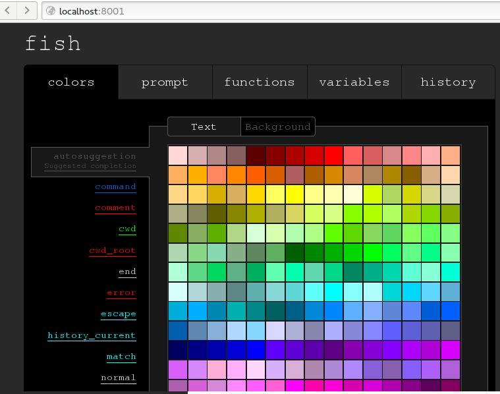Pick the pure yellow swatch
The image size is (500, 394).
point(294,194)
